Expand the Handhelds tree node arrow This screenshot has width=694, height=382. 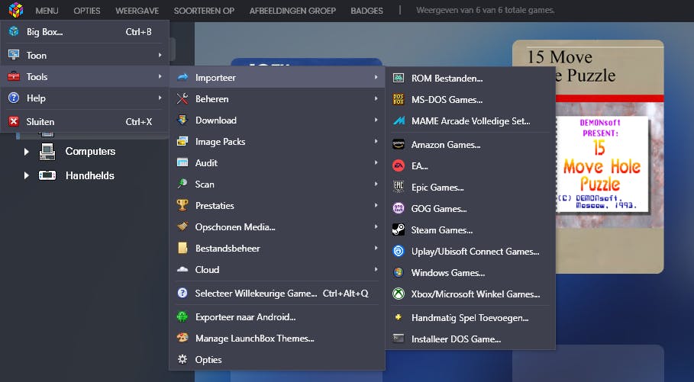point(26,175)
